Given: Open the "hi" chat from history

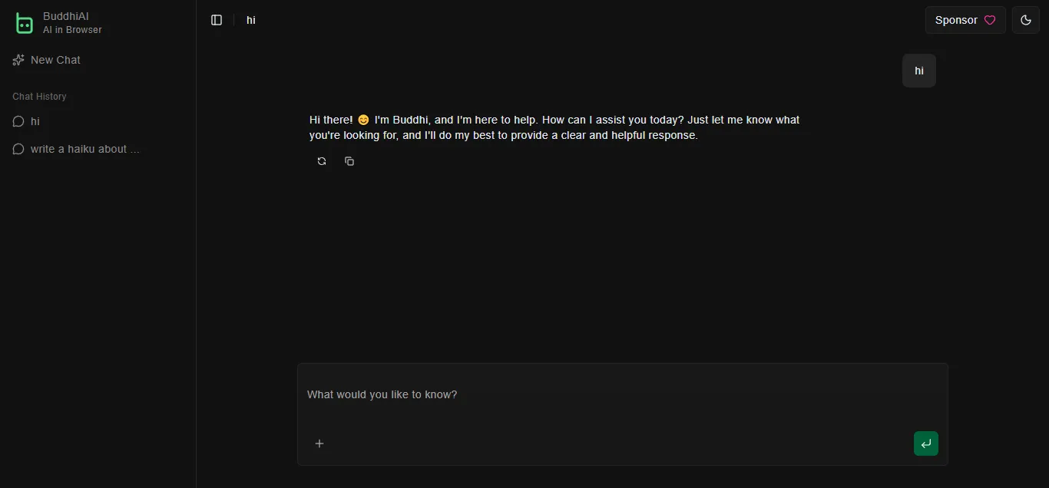Looking at the screenshot, I should 35,121.
